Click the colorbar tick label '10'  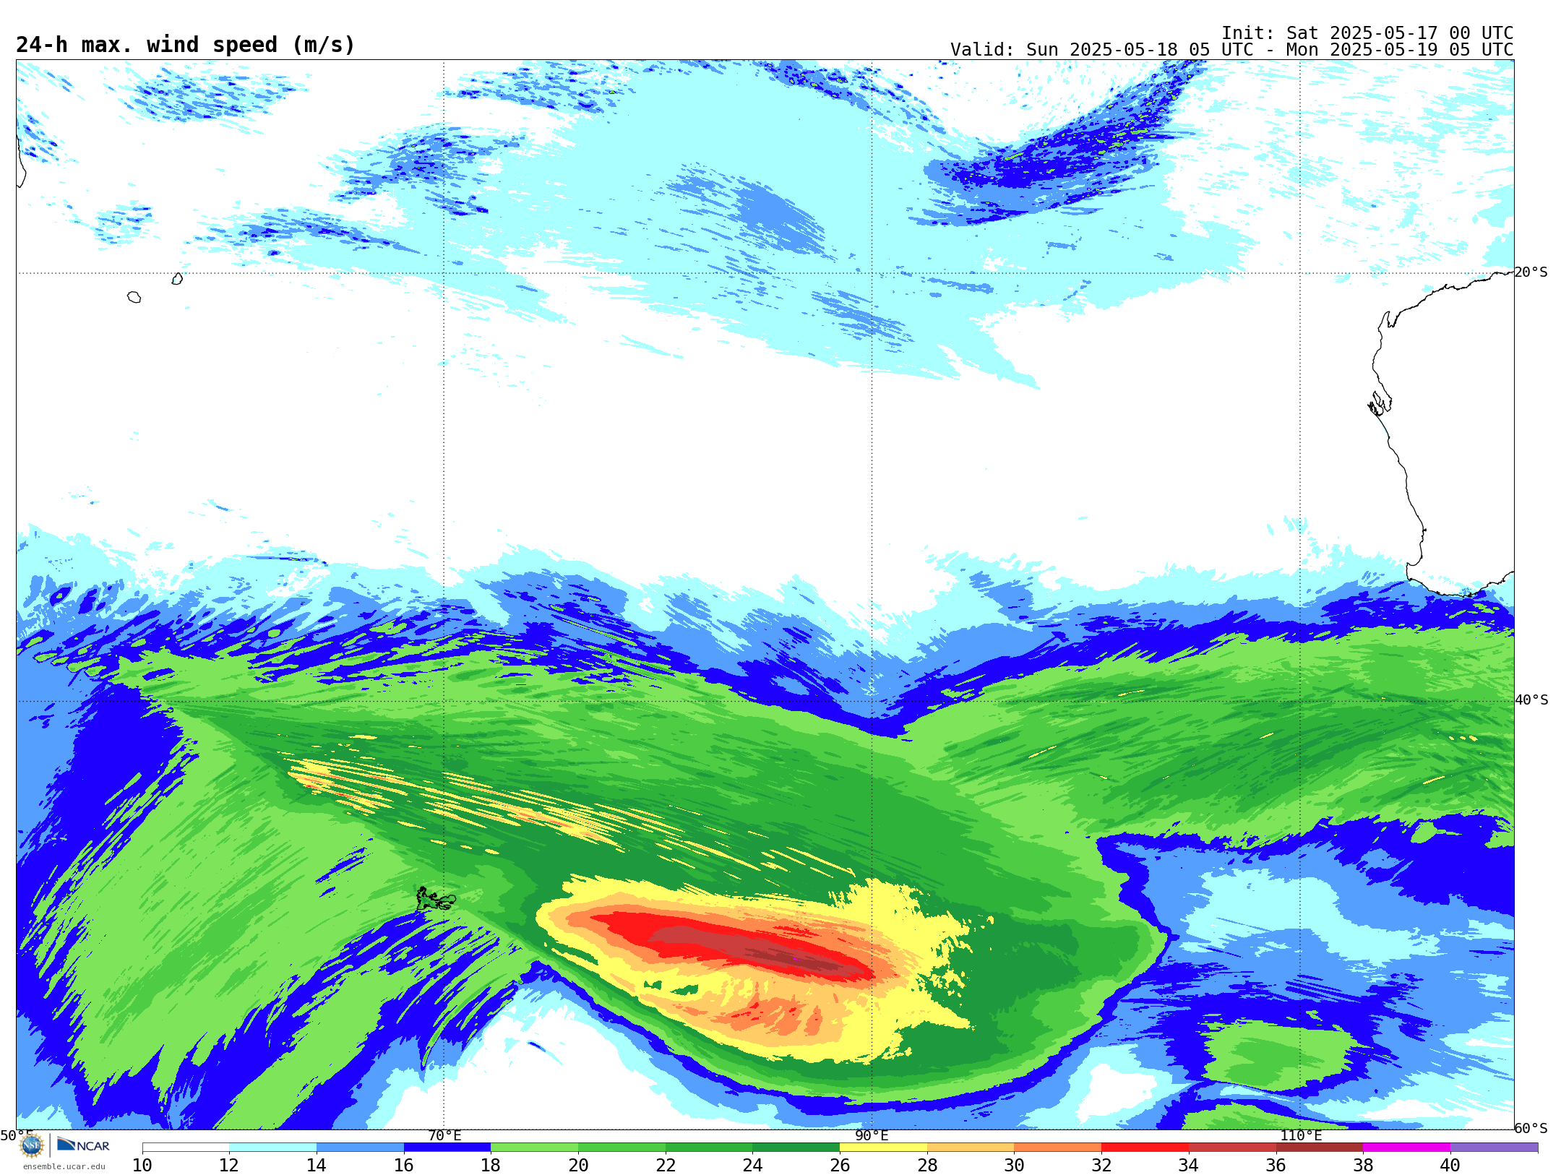click(x=142, y=1165)
